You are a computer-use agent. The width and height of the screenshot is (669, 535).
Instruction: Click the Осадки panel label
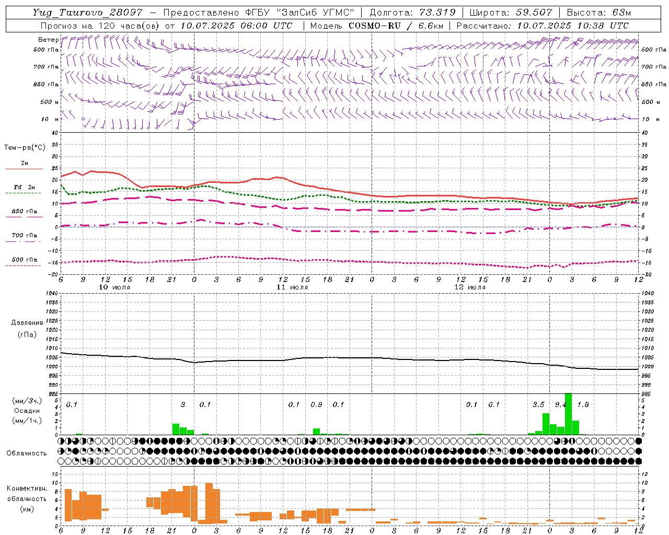(27, 411)
